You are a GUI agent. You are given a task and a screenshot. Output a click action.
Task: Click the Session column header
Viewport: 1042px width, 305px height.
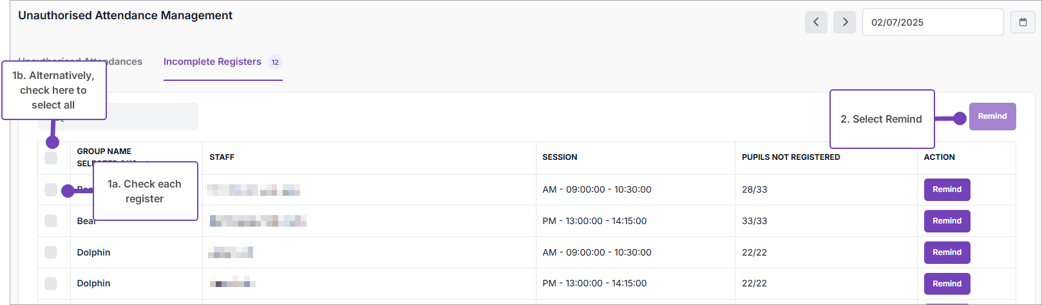coord(560,157)
